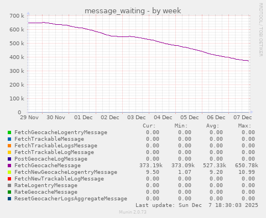
Task: Click the green FetchGeocacheLogentryMessage legend swatch
Action: point(9,132)
